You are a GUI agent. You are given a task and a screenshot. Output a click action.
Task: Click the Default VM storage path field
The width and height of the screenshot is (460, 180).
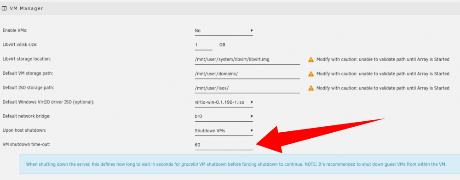click(247, 74)
